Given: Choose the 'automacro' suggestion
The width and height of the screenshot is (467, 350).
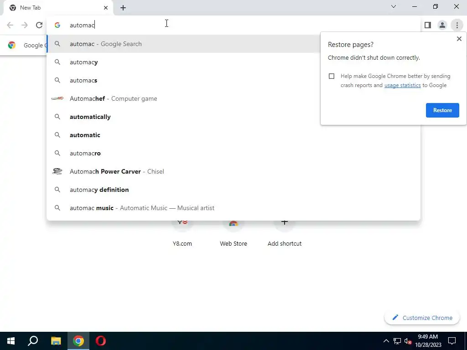Looking at the screenshot, I should point(233,153).
